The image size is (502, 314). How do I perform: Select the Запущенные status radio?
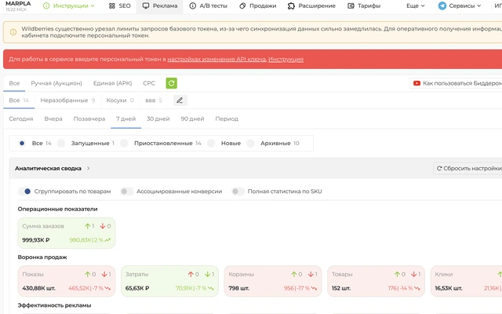[61, 143]
